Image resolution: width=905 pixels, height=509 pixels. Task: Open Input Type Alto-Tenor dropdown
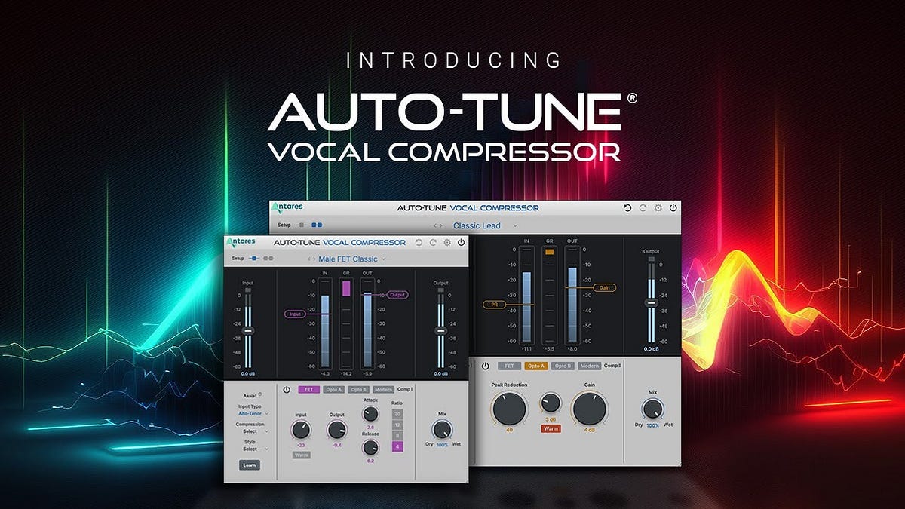(x=253, y=413)
